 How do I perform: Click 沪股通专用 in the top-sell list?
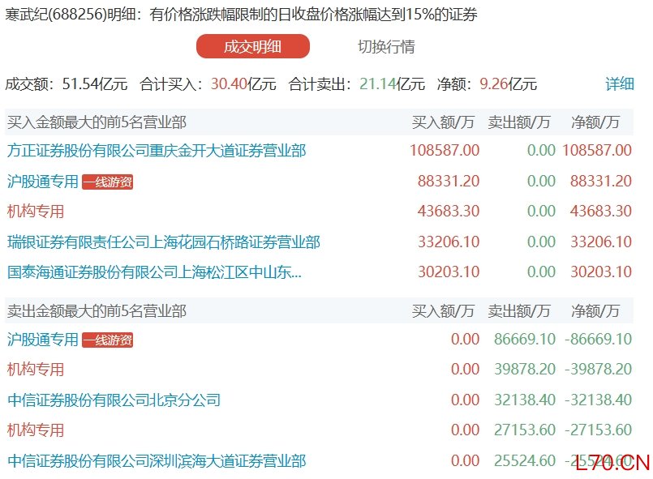pos(43,340)
